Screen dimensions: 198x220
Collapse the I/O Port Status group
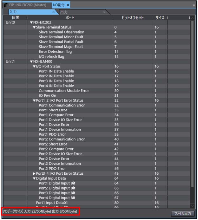tap(34, 66)
